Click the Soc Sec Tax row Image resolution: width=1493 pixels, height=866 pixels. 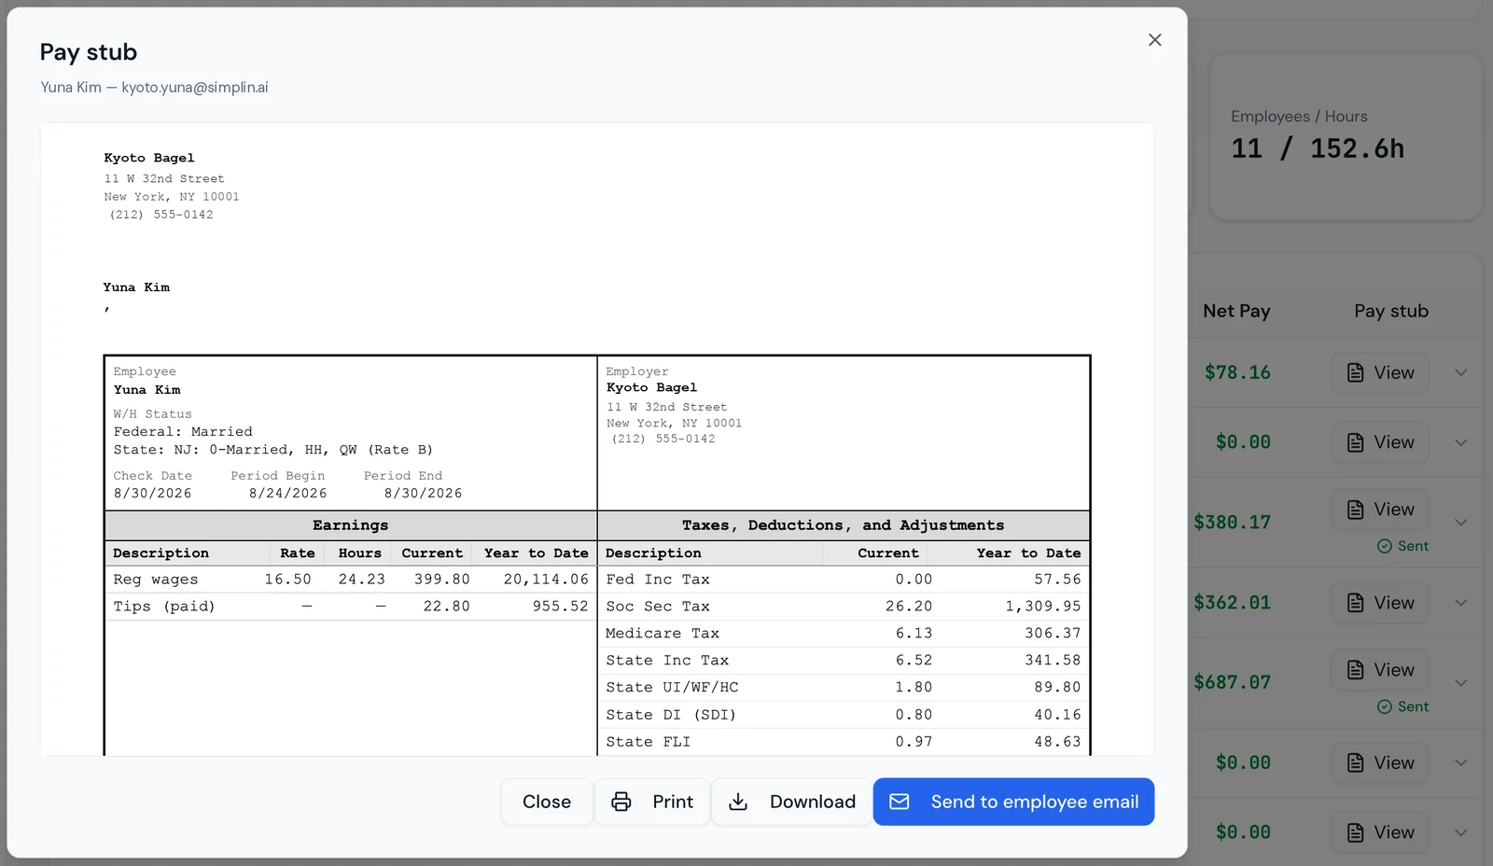tap(844, 607)
